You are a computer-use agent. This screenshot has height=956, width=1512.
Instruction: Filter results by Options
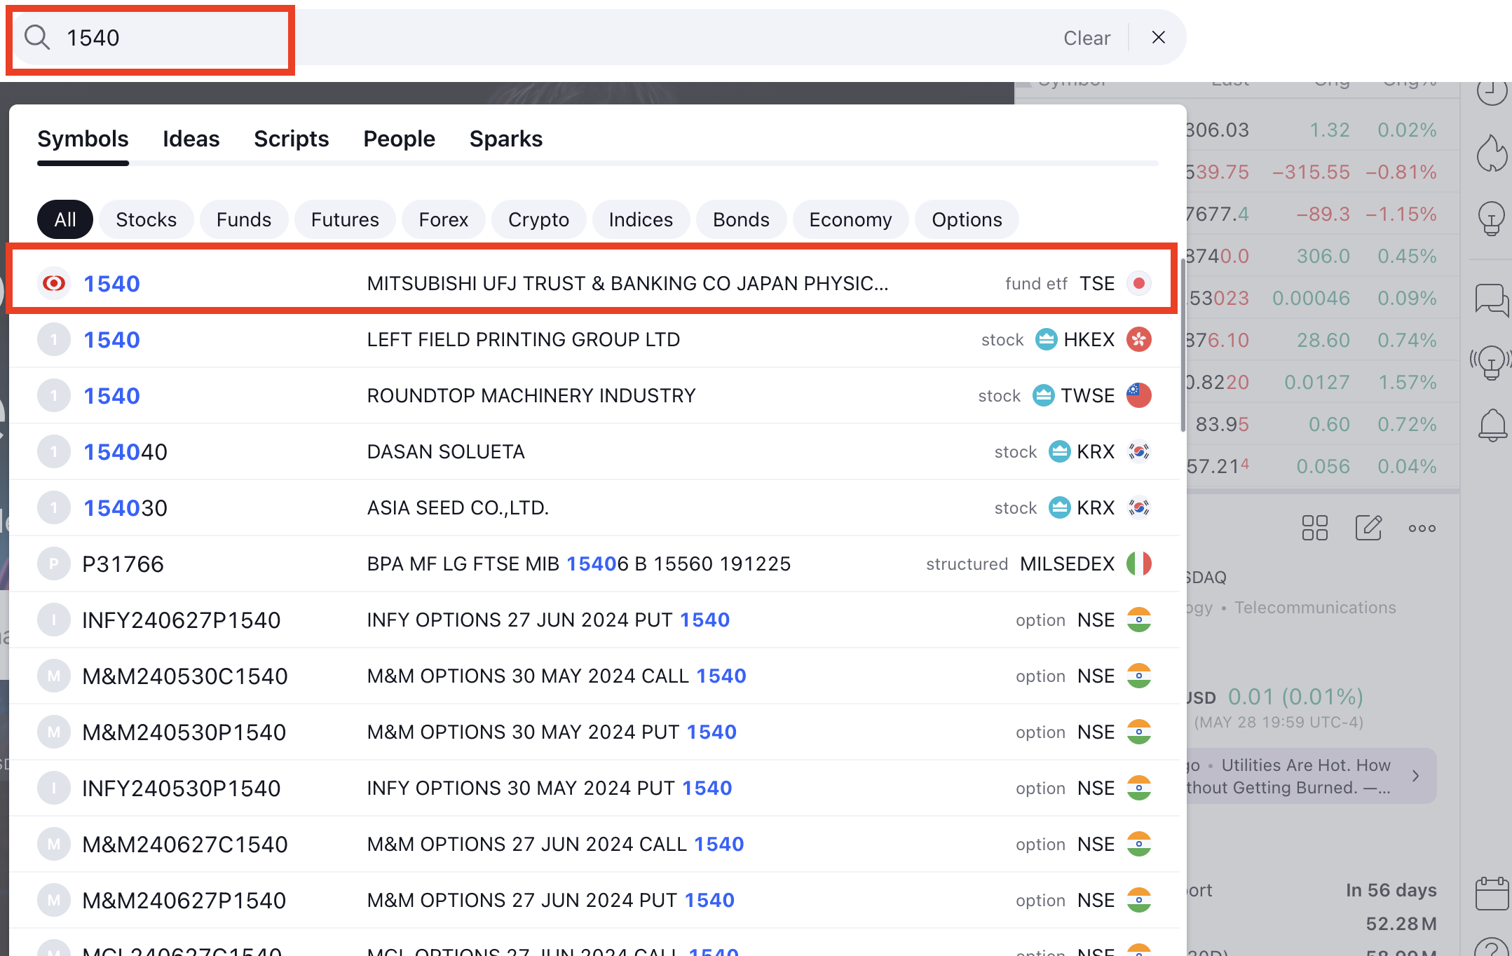966,219
